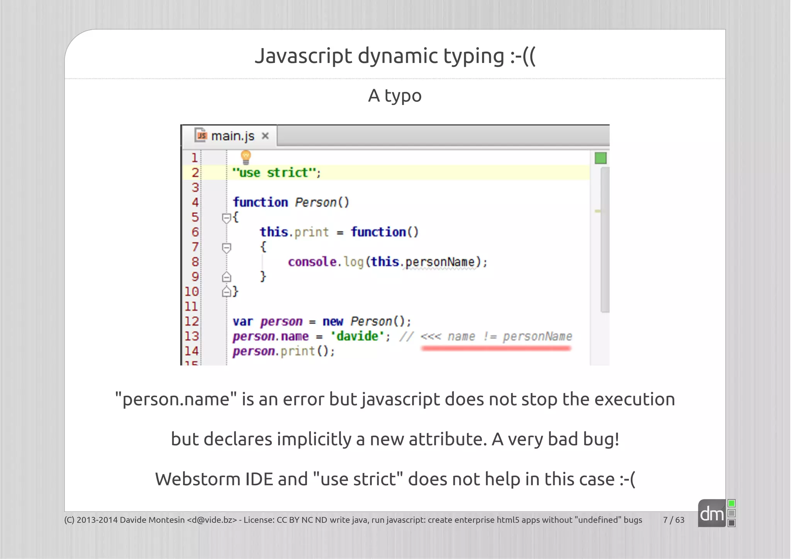Click line number 4 in the gutter
The width and height of the screenshot is (791, 559).
click(195, 202)
